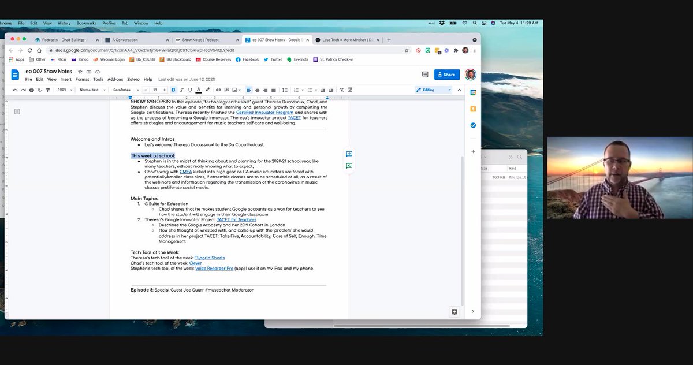693x365 pixels.
Task: Toggle Bold formatting
Action: pyautogui.click(x=173, y=90)
